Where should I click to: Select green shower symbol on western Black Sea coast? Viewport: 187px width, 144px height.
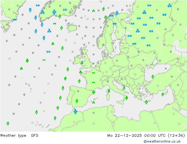[153, 77]
